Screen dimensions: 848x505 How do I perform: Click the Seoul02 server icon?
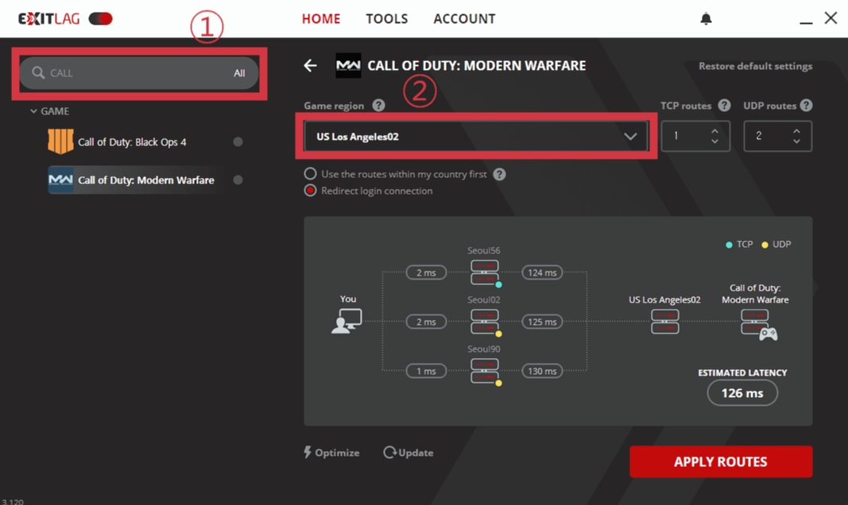click(x=485, y=322)
